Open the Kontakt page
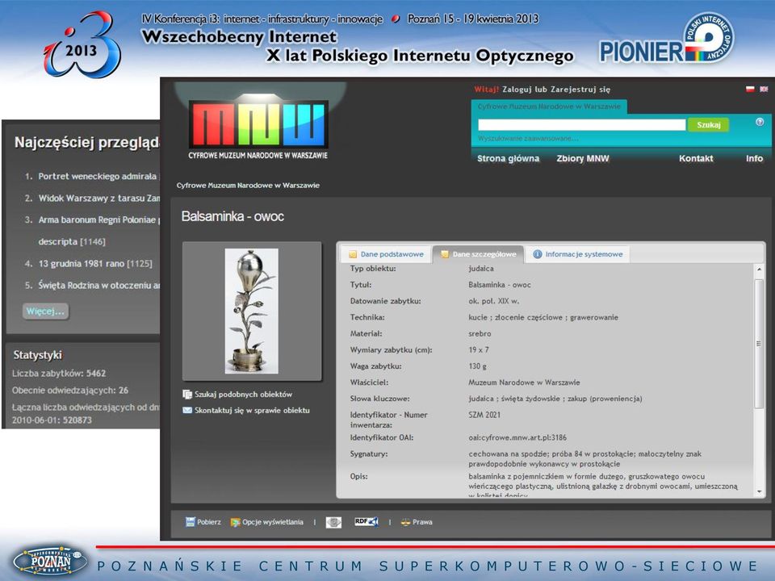Image resolution: width=775 pixels, height=581 pixels. click(x=696, y=158)
